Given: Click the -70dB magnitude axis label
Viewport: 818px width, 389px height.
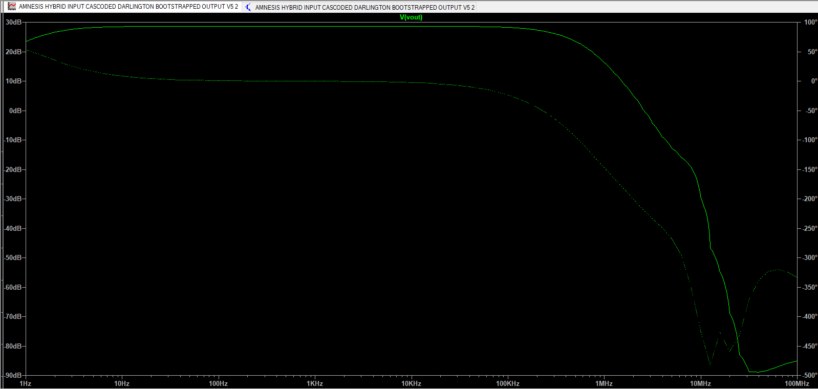Looking at the screenshot, I should [13, 317].
